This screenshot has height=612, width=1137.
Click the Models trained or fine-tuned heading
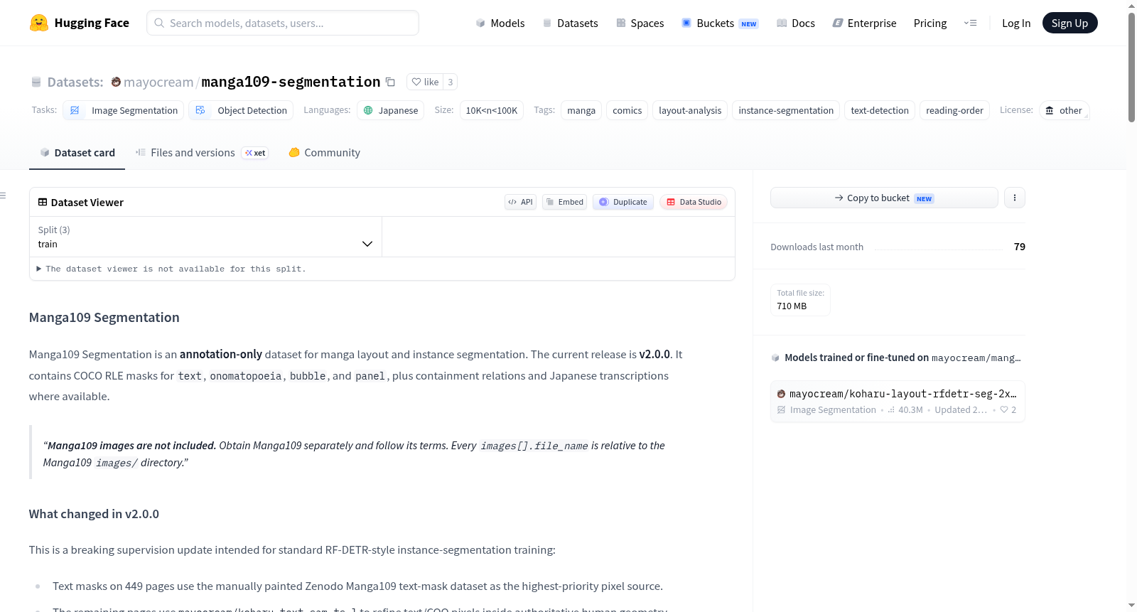896,358
